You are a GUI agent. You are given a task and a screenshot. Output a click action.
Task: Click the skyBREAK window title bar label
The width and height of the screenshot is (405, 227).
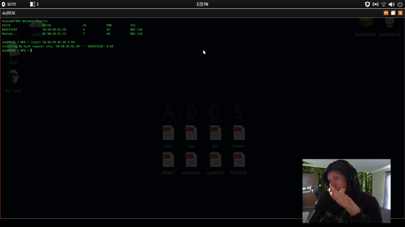tap(9, 13)
